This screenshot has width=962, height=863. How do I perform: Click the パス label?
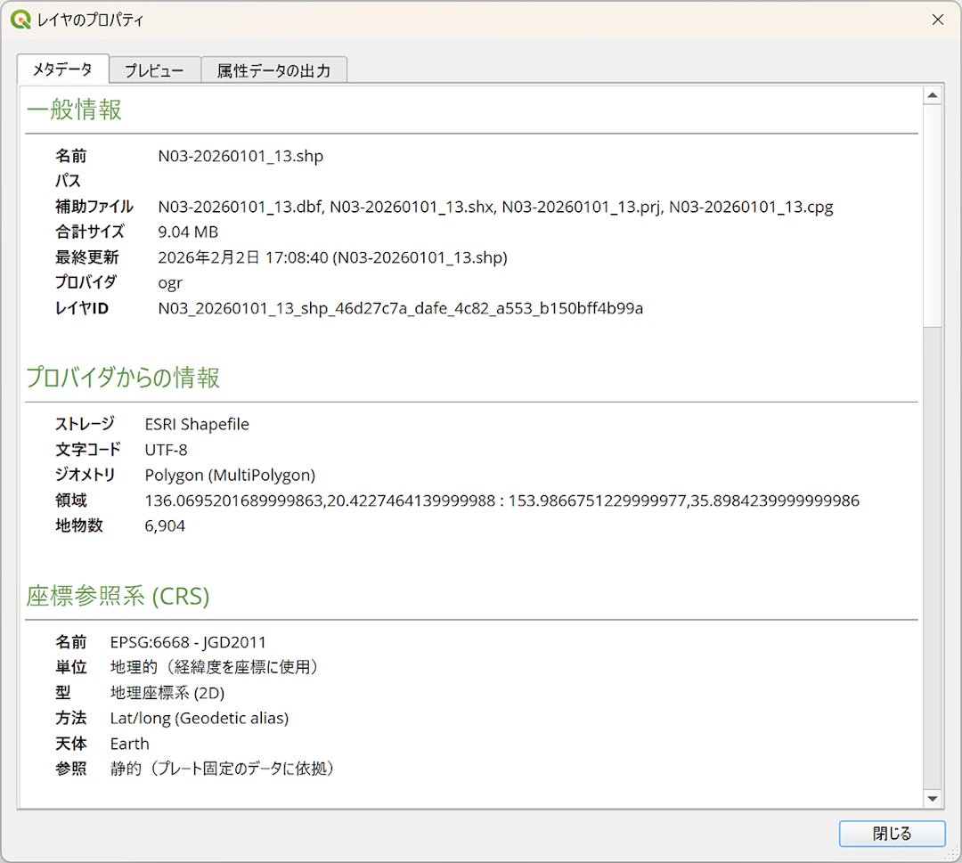pyautogui.click(x=68, y=181)
